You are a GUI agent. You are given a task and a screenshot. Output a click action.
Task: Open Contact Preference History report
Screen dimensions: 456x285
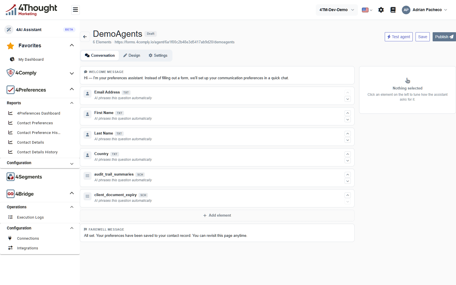(x=38, y=133)
